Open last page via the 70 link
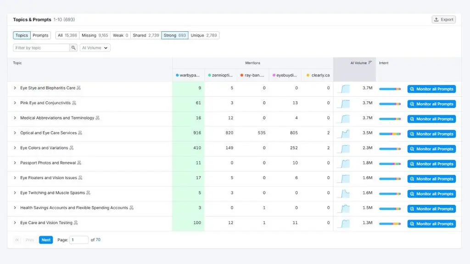The height and width of the screenshot is (264, 470). 98,240
